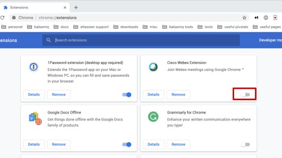
Task: Close the Extensions tab
Action: [65, 8]
